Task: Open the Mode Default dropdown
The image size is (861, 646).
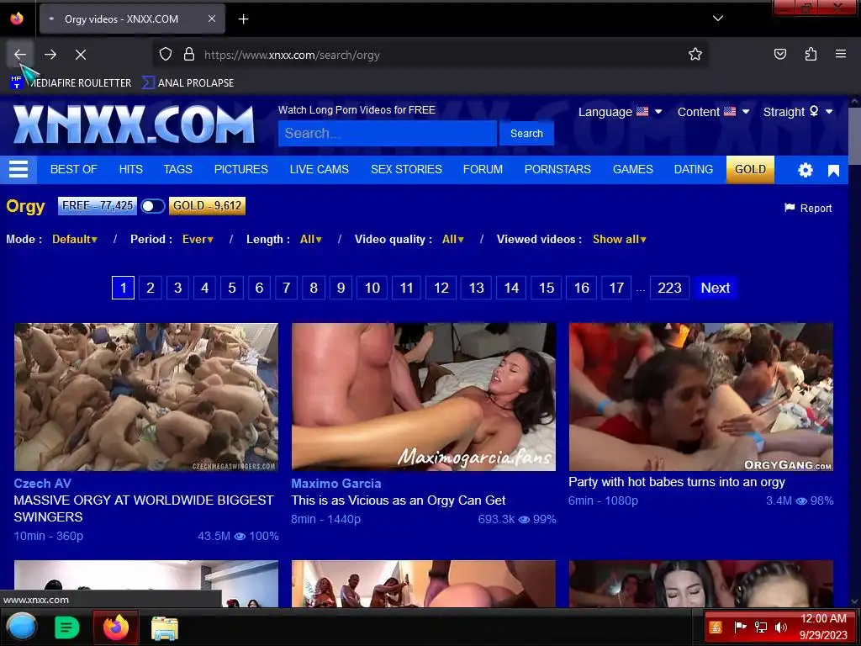Action: click(x=75, y=240)
